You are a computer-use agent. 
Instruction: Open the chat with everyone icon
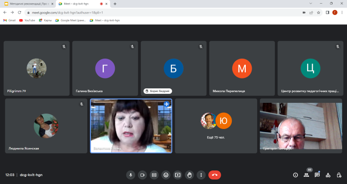pyautogui.click(x=317, y=175)
